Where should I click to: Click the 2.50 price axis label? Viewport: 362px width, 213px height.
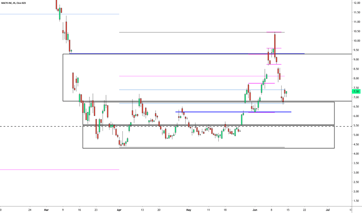pos(357,182)
